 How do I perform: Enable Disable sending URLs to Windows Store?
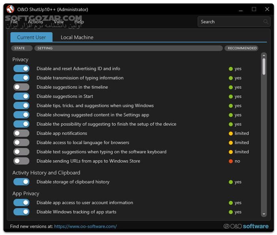pyautogui.click(x=21, y=161)
